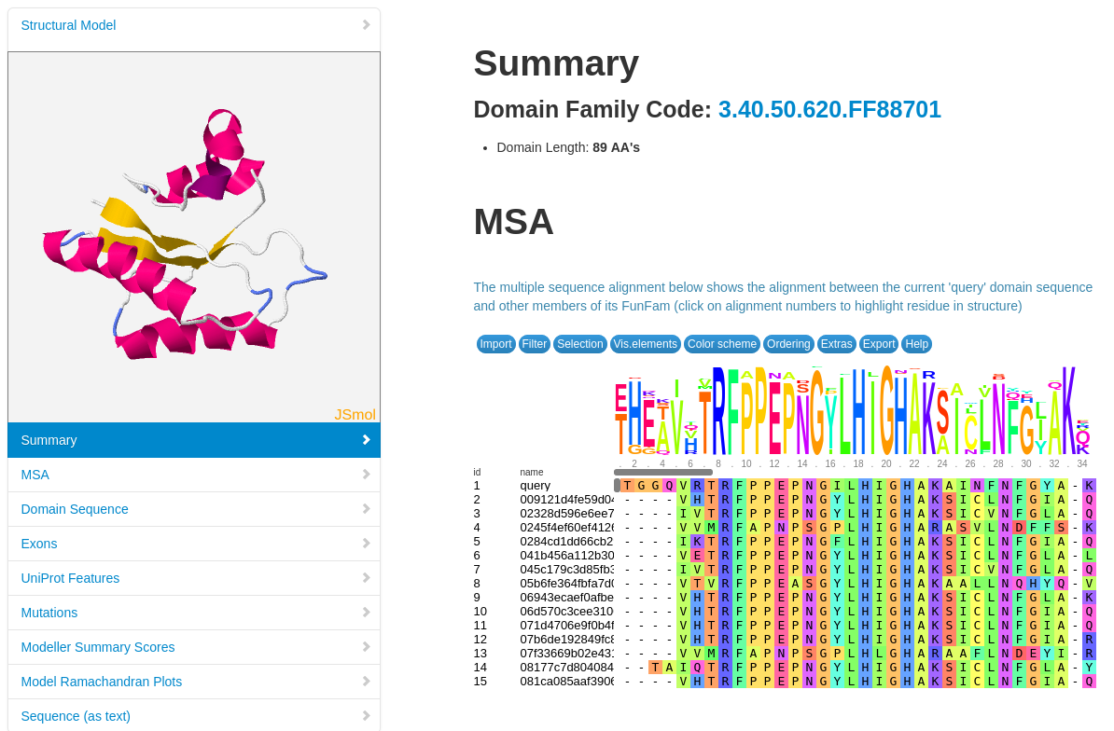Screen dimensions: 1114x731
Task: Select the query sequence row label
Action: [x=535, y=486]
